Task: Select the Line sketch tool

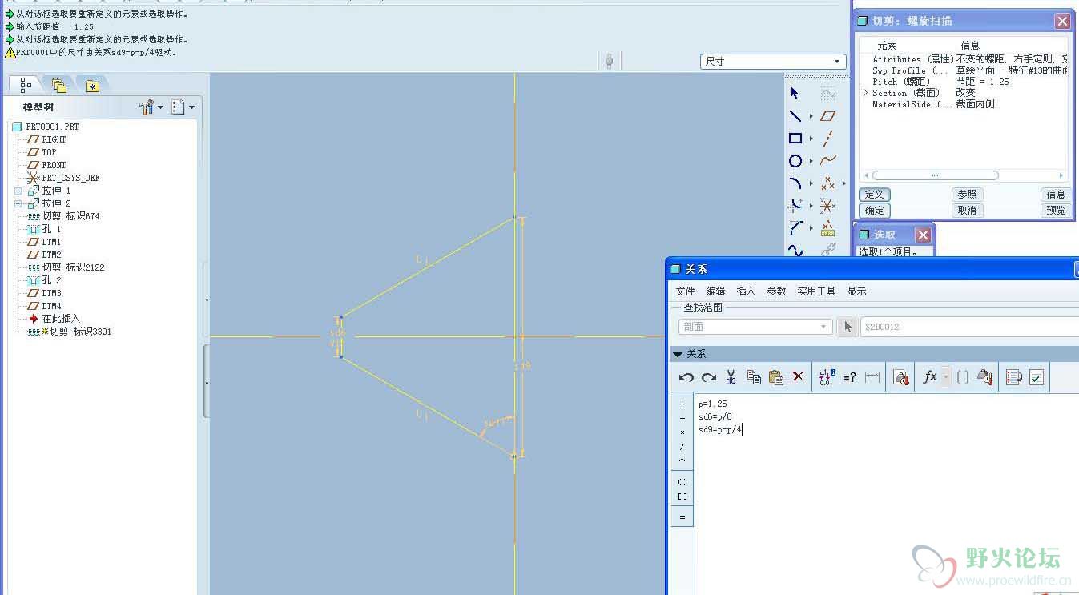Action: tap(795, 116)
